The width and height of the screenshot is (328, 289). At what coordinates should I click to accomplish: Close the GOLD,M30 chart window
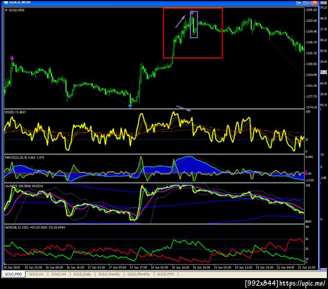315,2
